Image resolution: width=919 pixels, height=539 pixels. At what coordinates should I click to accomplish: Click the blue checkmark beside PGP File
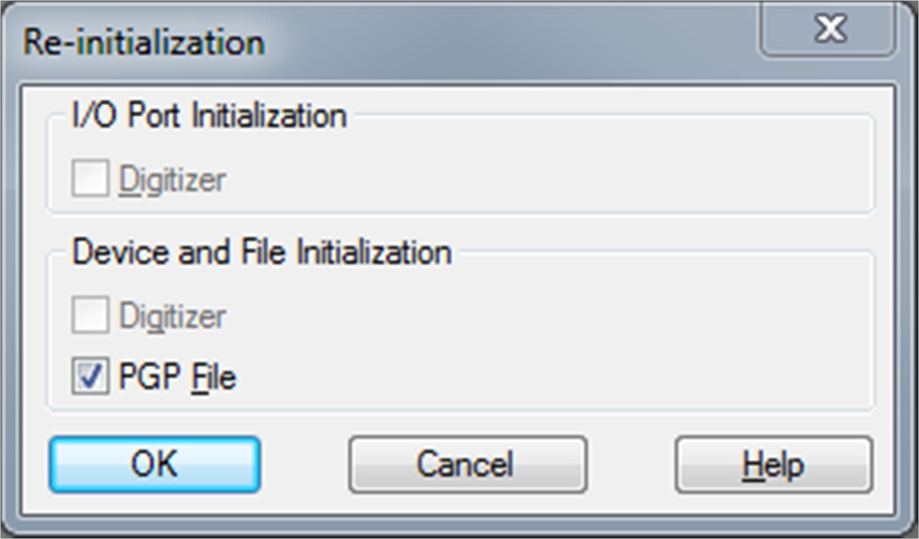pos(90,376)
